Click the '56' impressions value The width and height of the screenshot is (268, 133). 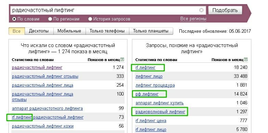(121, 126)
